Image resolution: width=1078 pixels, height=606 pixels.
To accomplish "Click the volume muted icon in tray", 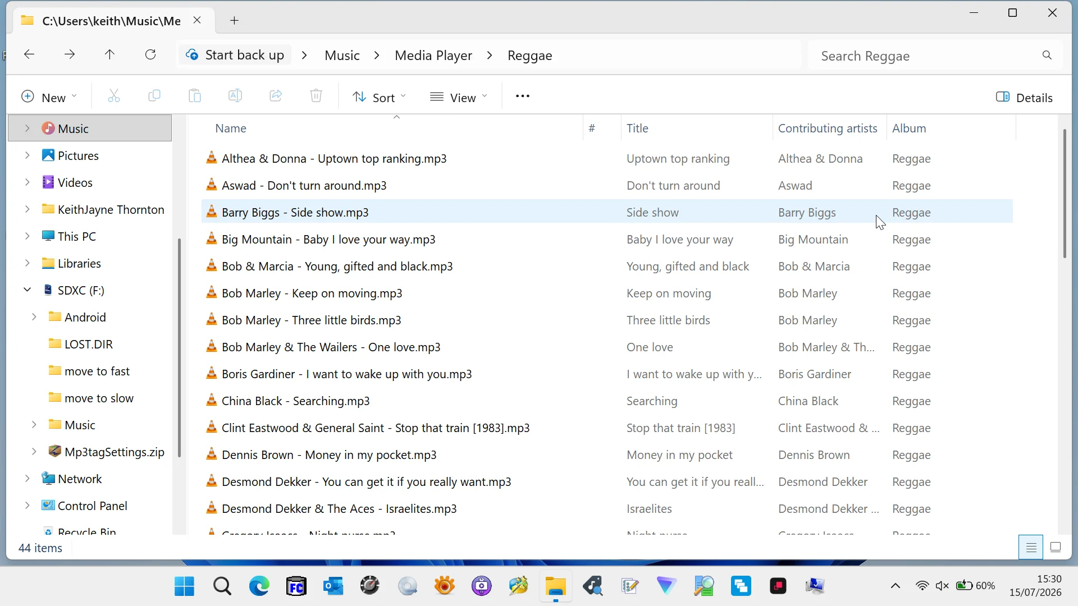I will (942, 586).
